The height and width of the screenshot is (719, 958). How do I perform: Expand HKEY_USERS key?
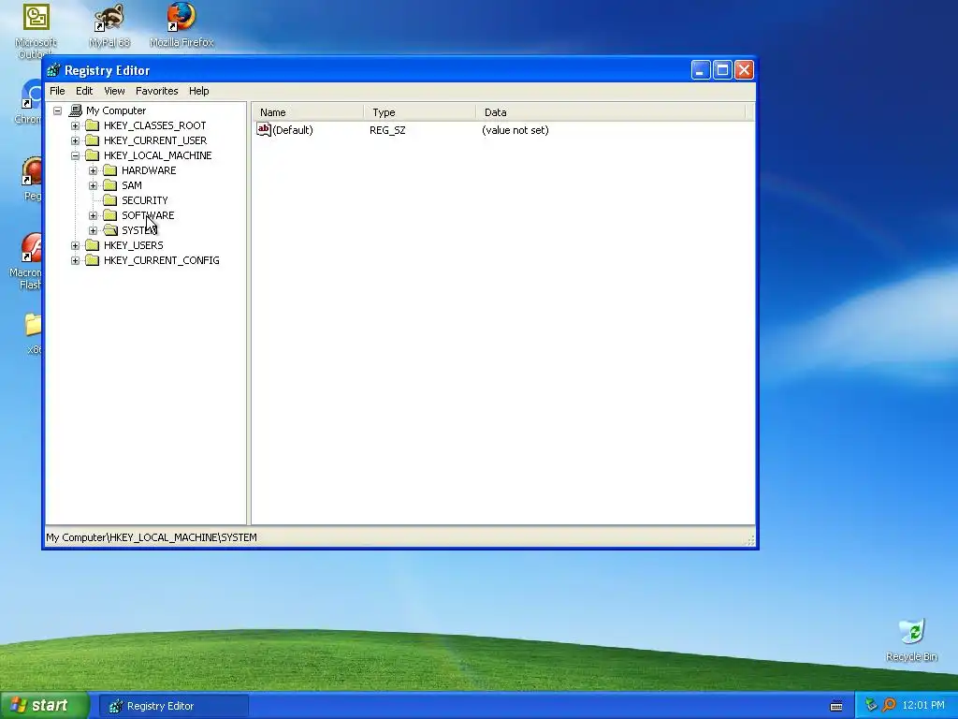[75, 246]
